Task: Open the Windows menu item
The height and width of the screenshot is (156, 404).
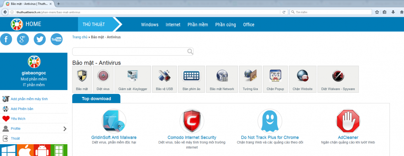Action: (149, 25)
